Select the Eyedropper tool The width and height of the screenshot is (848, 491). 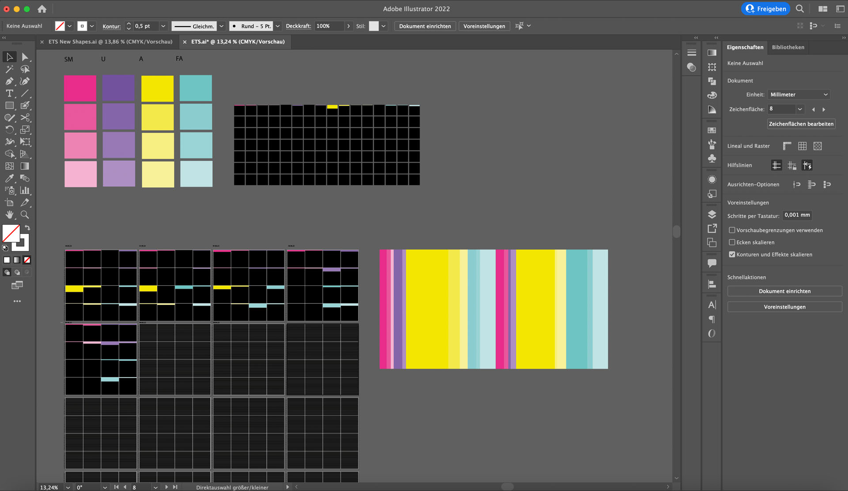pos(9,178)
